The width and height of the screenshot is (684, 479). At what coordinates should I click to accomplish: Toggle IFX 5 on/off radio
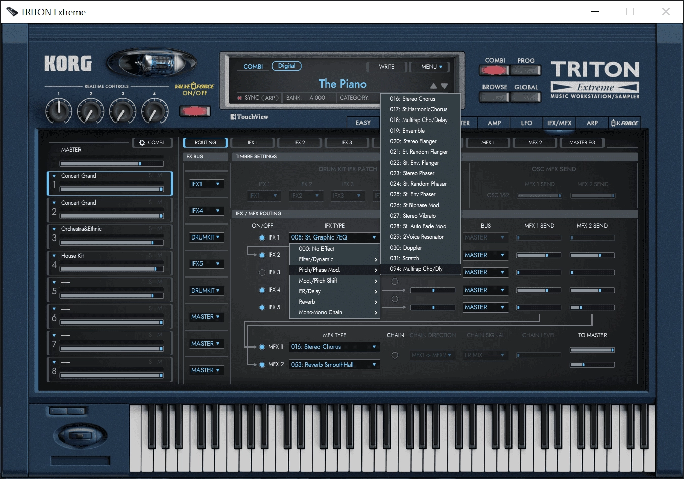(262, 307)
